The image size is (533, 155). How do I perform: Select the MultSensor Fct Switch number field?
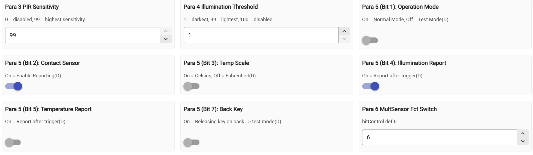pos(439,137)
